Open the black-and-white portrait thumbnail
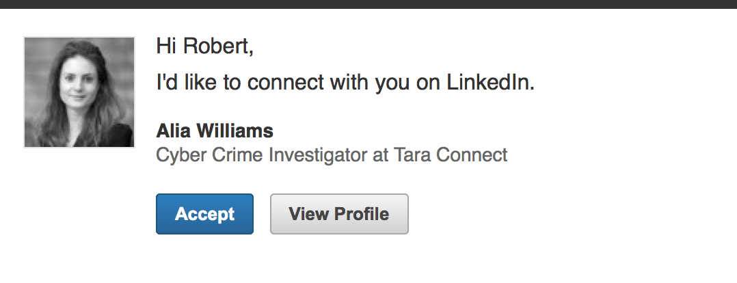Screen dimensions: 737x283 [79, 92]
